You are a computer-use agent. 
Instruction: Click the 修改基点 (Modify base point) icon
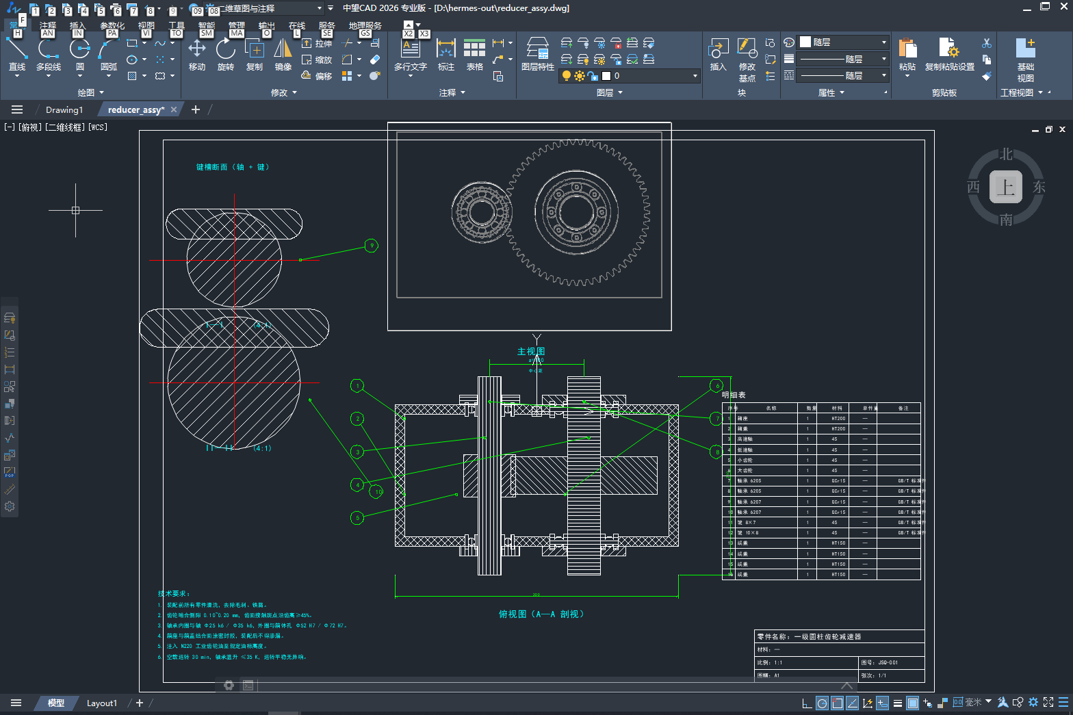click(747, 60)
